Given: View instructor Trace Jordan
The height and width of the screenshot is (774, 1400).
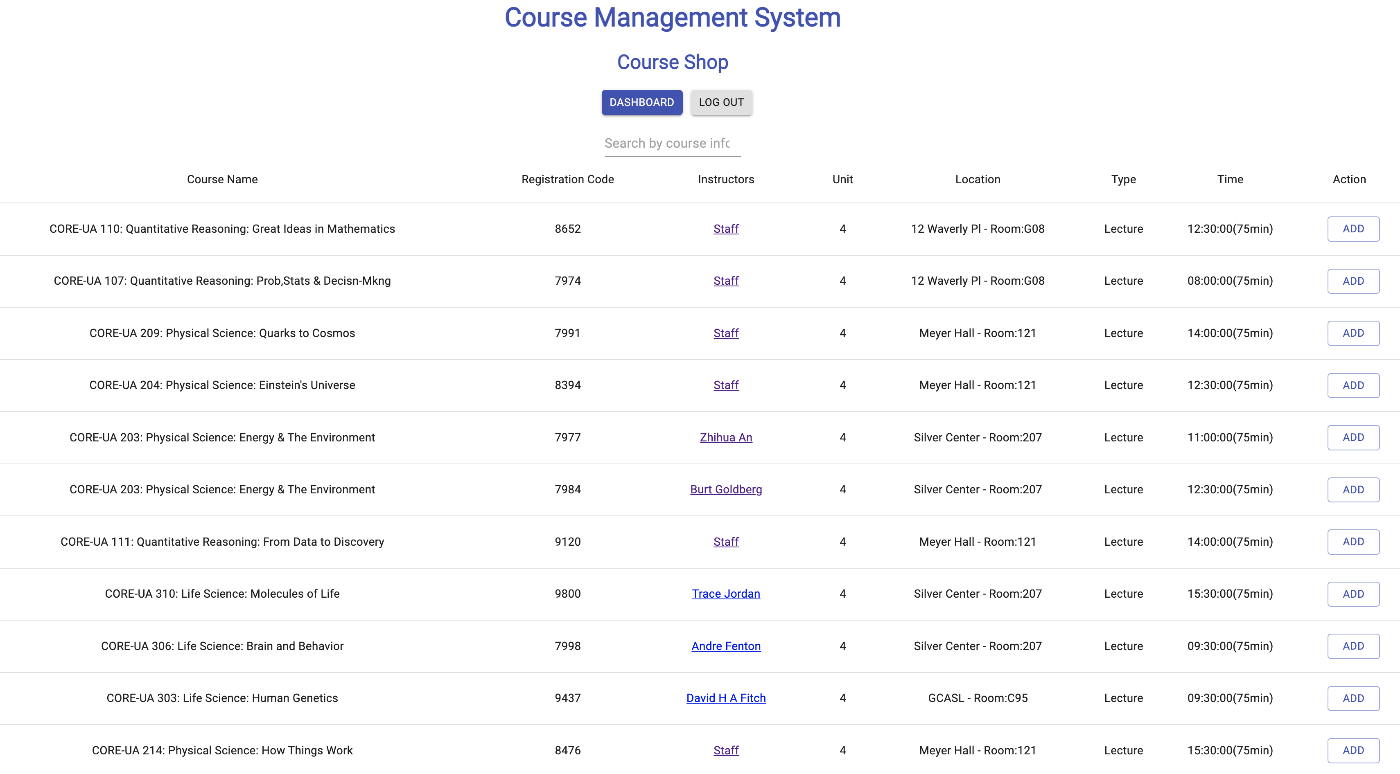Looking at the screenshot, I should point(725,594).
